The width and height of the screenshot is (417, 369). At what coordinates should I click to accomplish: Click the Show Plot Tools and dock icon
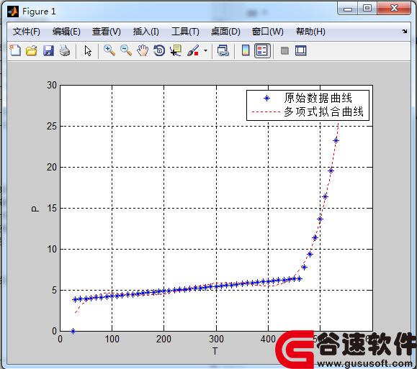(x=301, y=50)
